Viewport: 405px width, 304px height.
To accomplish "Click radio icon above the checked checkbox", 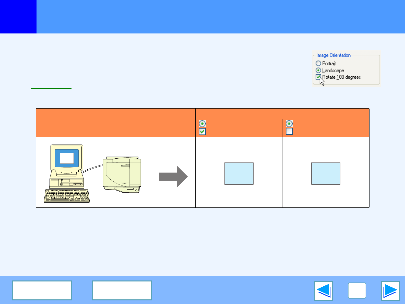I will click(x=202, y=124).
